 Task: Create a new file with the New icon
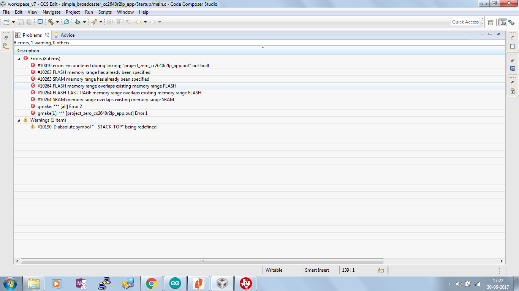[6, 22]
